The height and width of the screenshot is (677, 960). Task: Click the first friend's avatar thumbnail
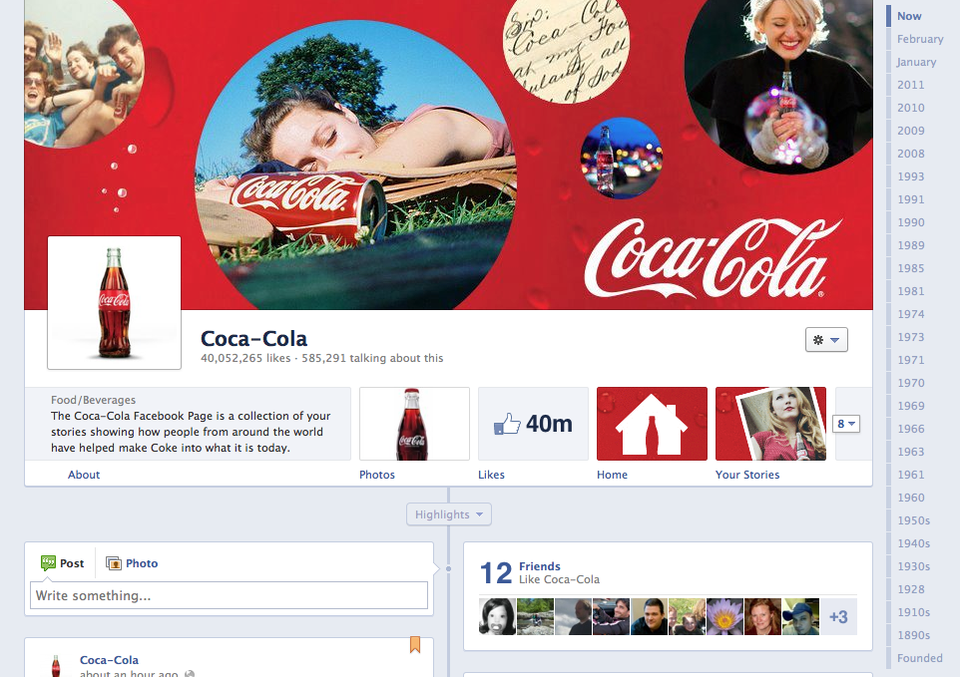pos(497,617)
